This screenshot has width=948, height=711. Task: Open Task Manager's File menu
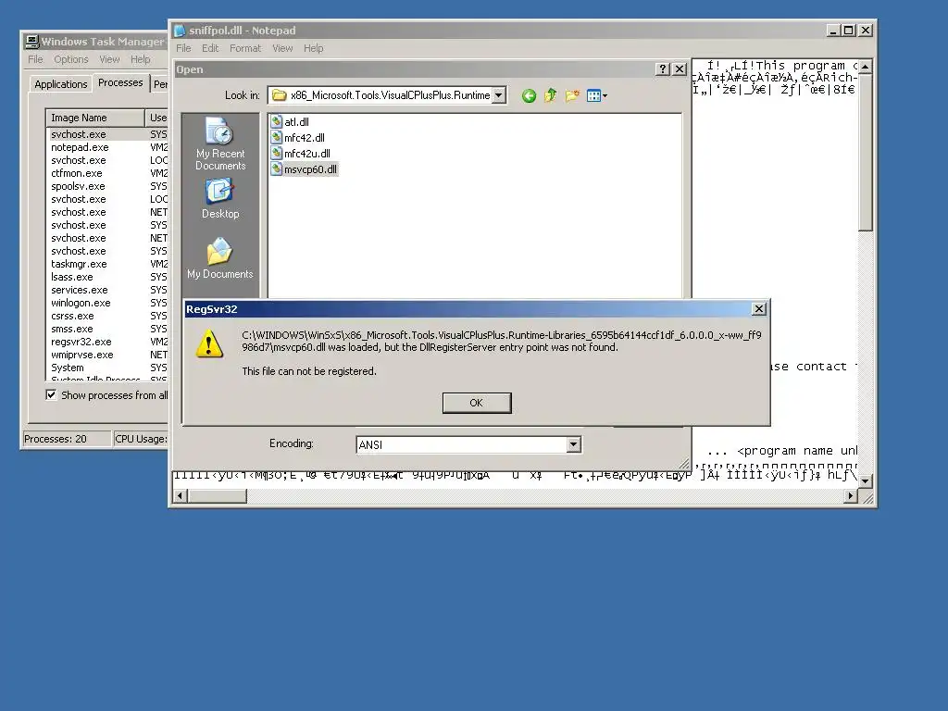pyautogui.click(x=35, y=59)
